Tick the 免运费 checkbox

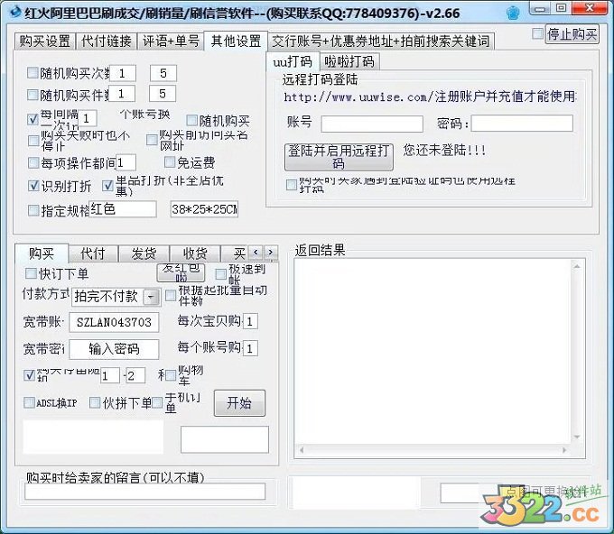(x=170, y=161)
